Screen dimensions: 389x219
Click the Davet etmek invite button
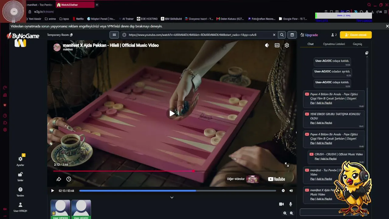coord(356,35)
